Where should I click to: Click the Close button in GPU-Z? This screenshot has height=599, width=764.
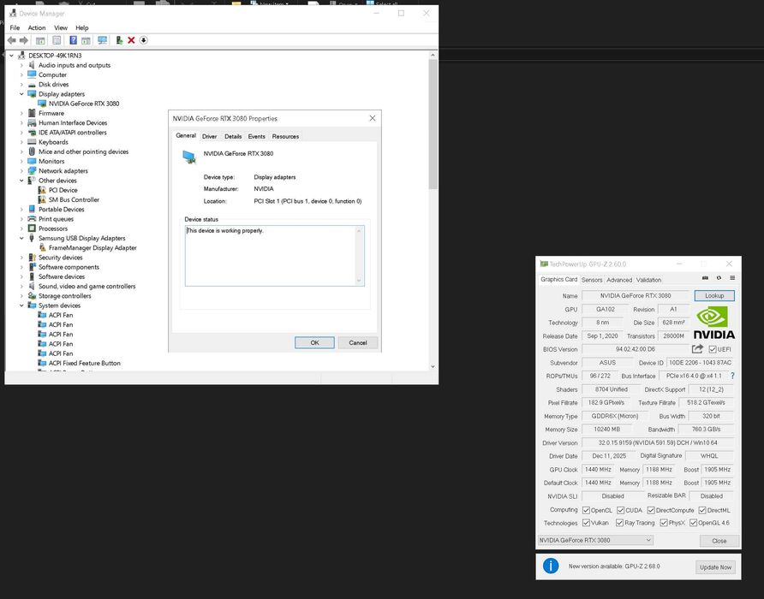(719, 541)
